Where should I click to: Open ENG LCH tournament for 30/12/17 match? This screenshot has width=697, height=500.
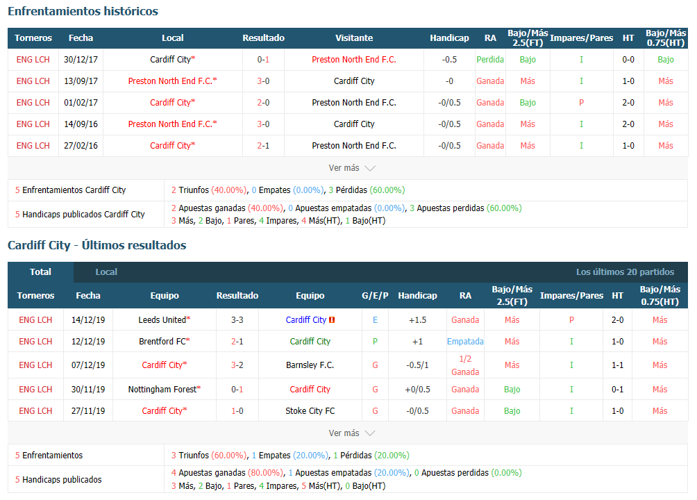pos(33,60)
